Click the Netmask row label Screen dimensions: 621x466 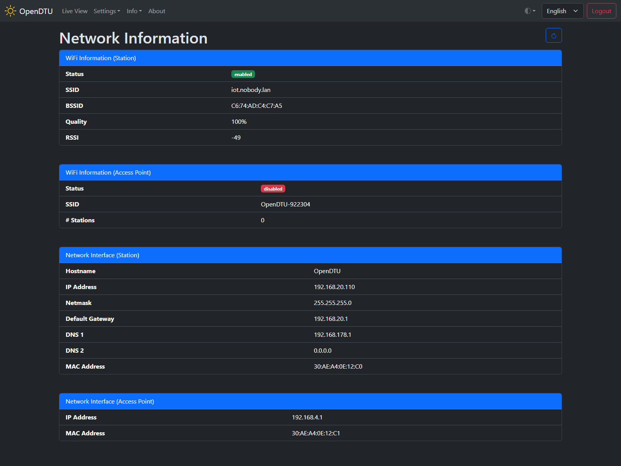(78, 303)
